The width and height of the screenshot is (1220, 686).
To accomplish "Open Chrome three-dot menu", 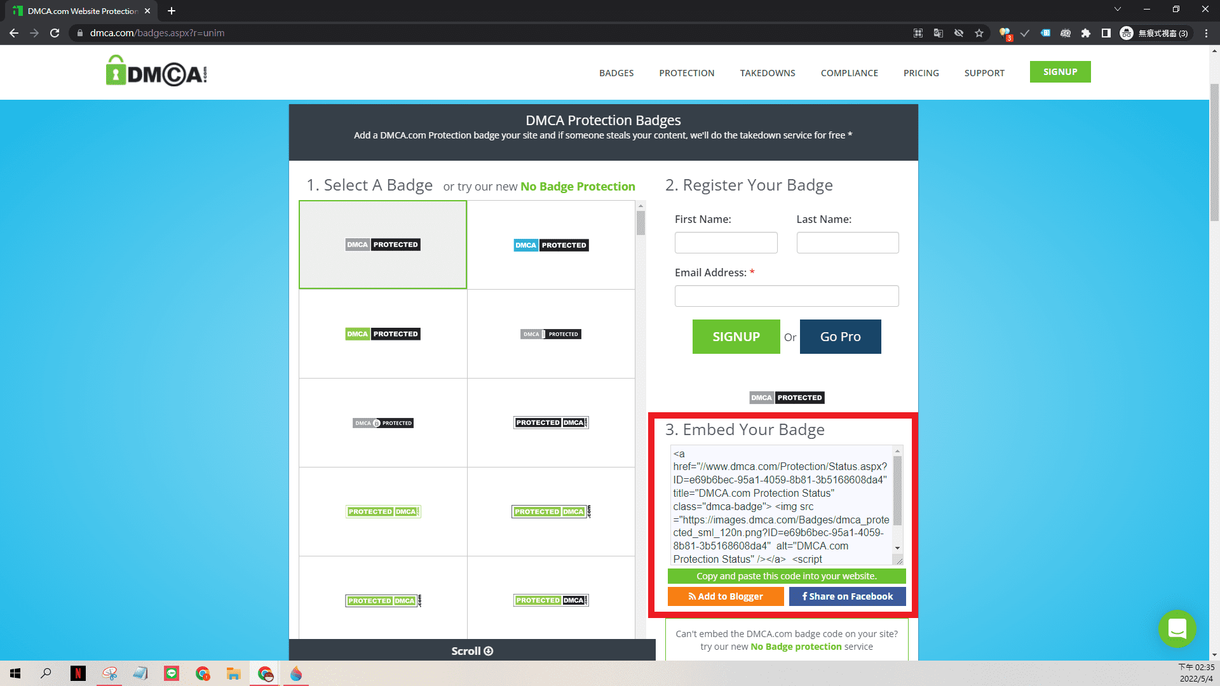I will pyautogui.click(x=1206, y=33).
